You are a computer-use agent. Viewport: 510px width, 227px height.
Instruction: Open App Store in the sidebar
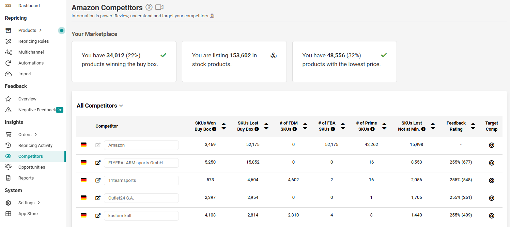(28, 213)
